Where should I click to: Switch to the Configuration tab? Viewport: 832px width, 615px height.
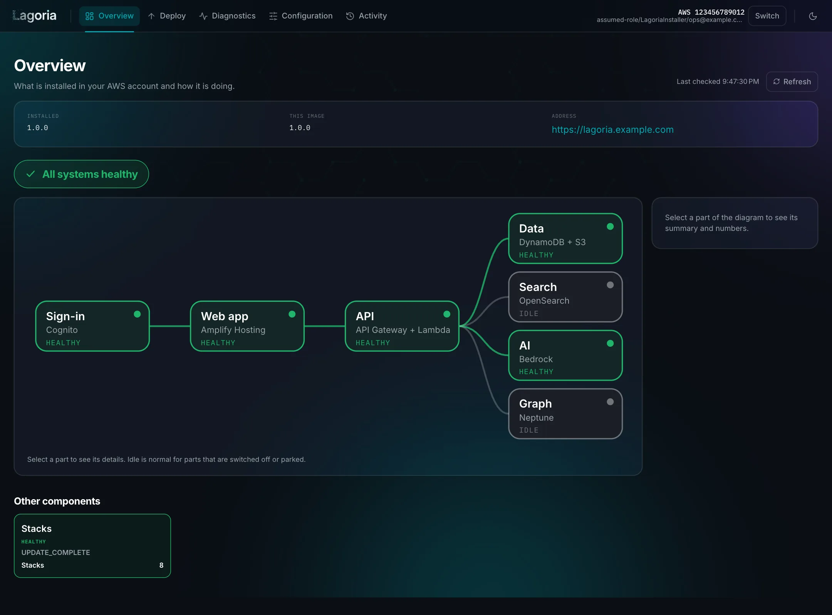pos(301,16)
